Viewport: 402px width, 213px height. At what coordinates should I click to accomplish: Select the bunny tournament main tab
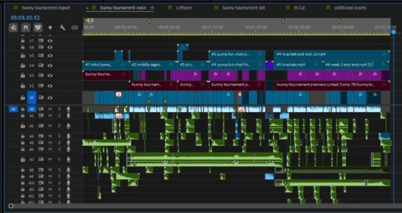[x=123, y=8]
